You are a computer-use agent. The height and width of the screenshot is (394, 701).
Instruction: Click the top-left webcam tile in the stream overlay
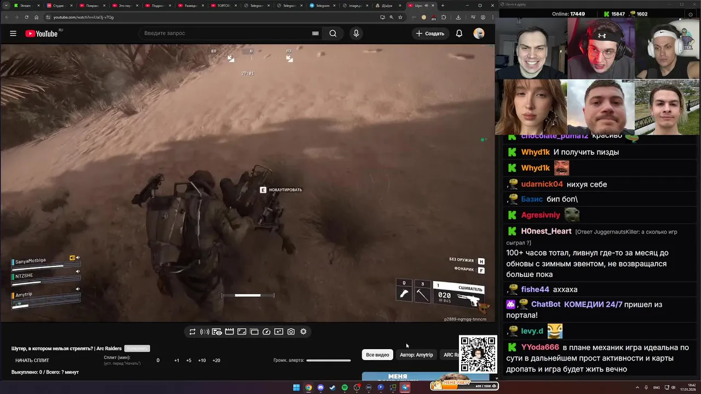pos(531,49)
